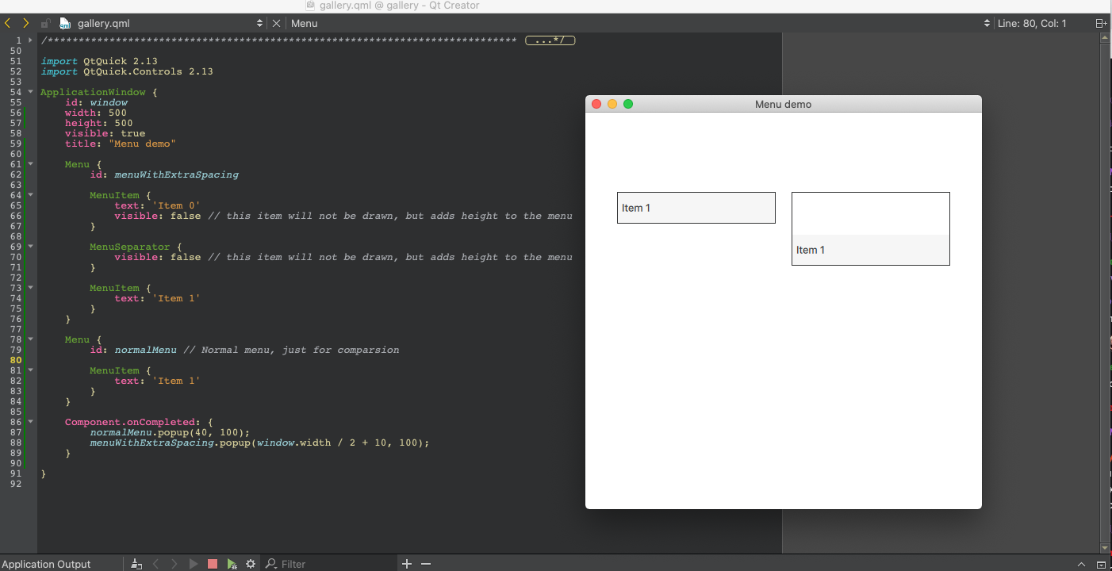The image size is (1112, 571).
Task: Clear the Application Output with broom icon
Action: (x=136, y=564)
